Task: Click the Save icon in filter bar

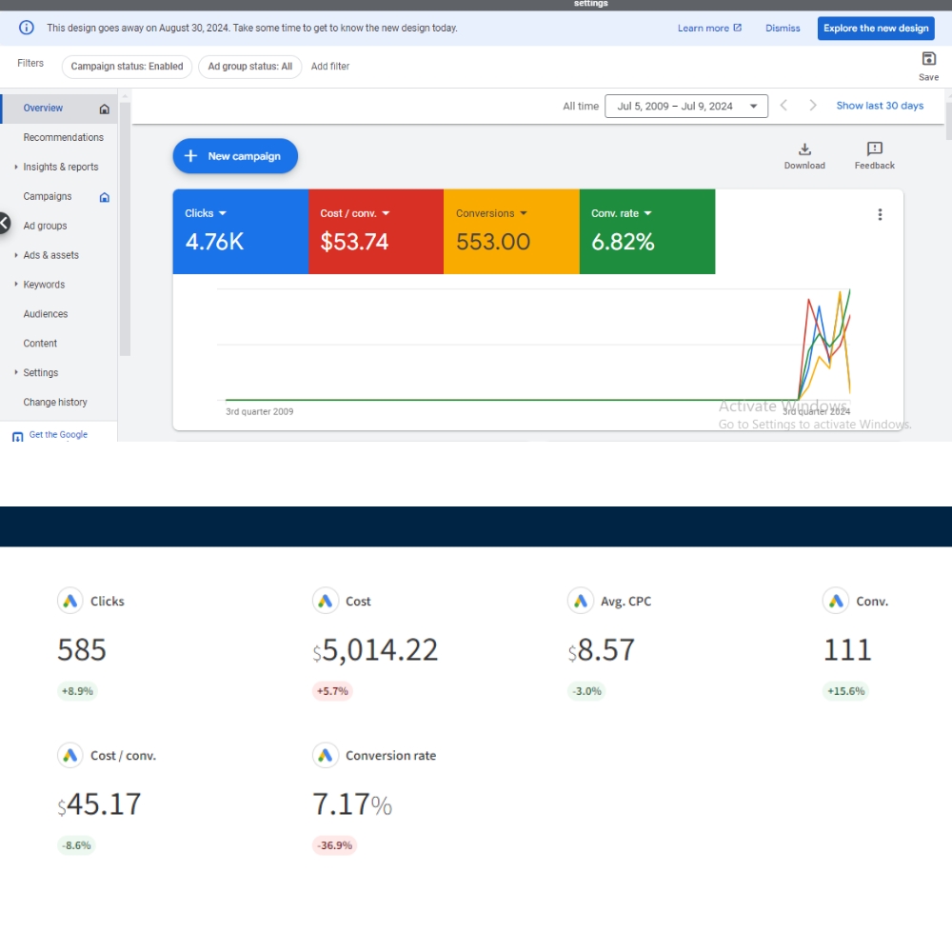Action: tap(928, 59)
